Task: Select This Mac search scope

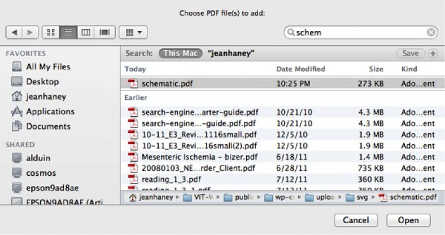Action: (x=181, y=53)
